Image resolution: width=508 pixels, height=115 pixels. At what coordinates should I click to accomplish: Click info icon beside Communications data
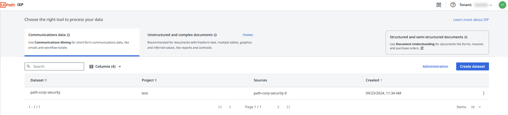point(68,35)
